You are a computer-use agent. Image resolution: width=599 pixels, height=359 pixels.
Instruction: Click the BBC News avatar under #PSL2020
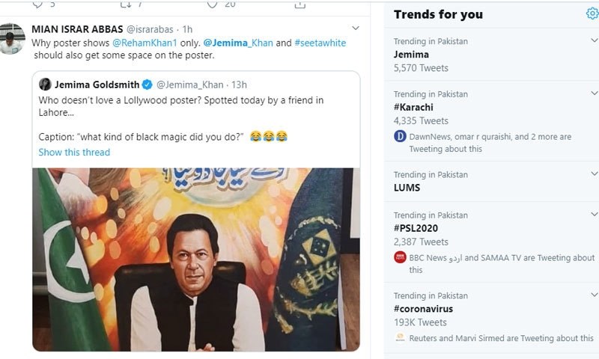point(401,258)
